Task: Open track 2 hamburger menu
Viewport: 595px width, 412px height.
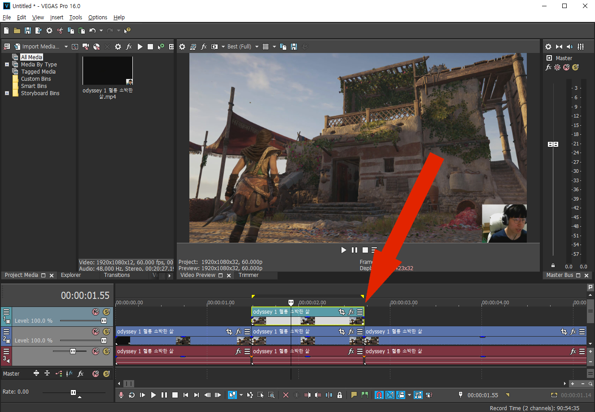Action: [x=6, y=331]
